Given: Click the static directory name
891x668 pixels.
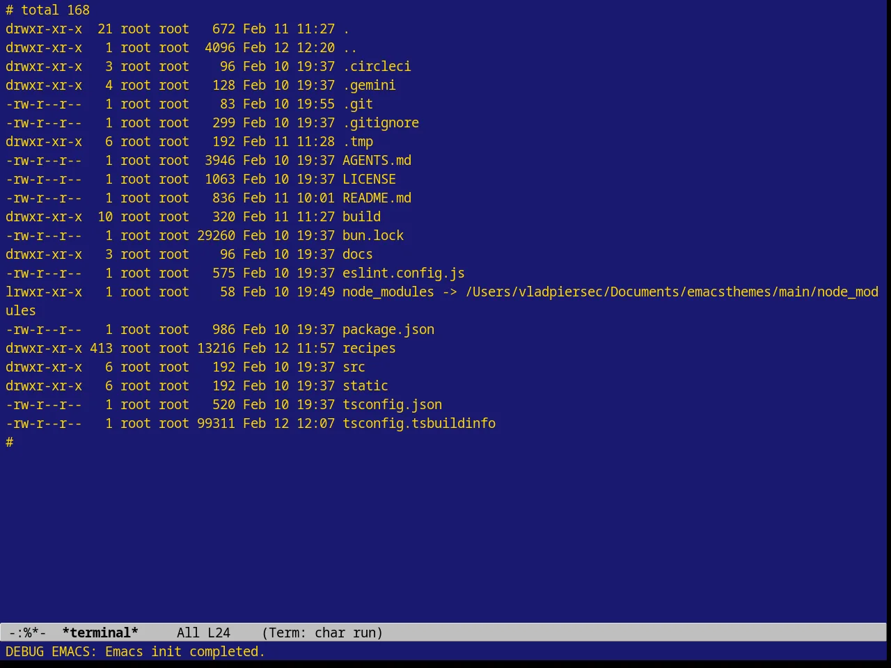Looking at the screenshot, I should tap(365, 386).
